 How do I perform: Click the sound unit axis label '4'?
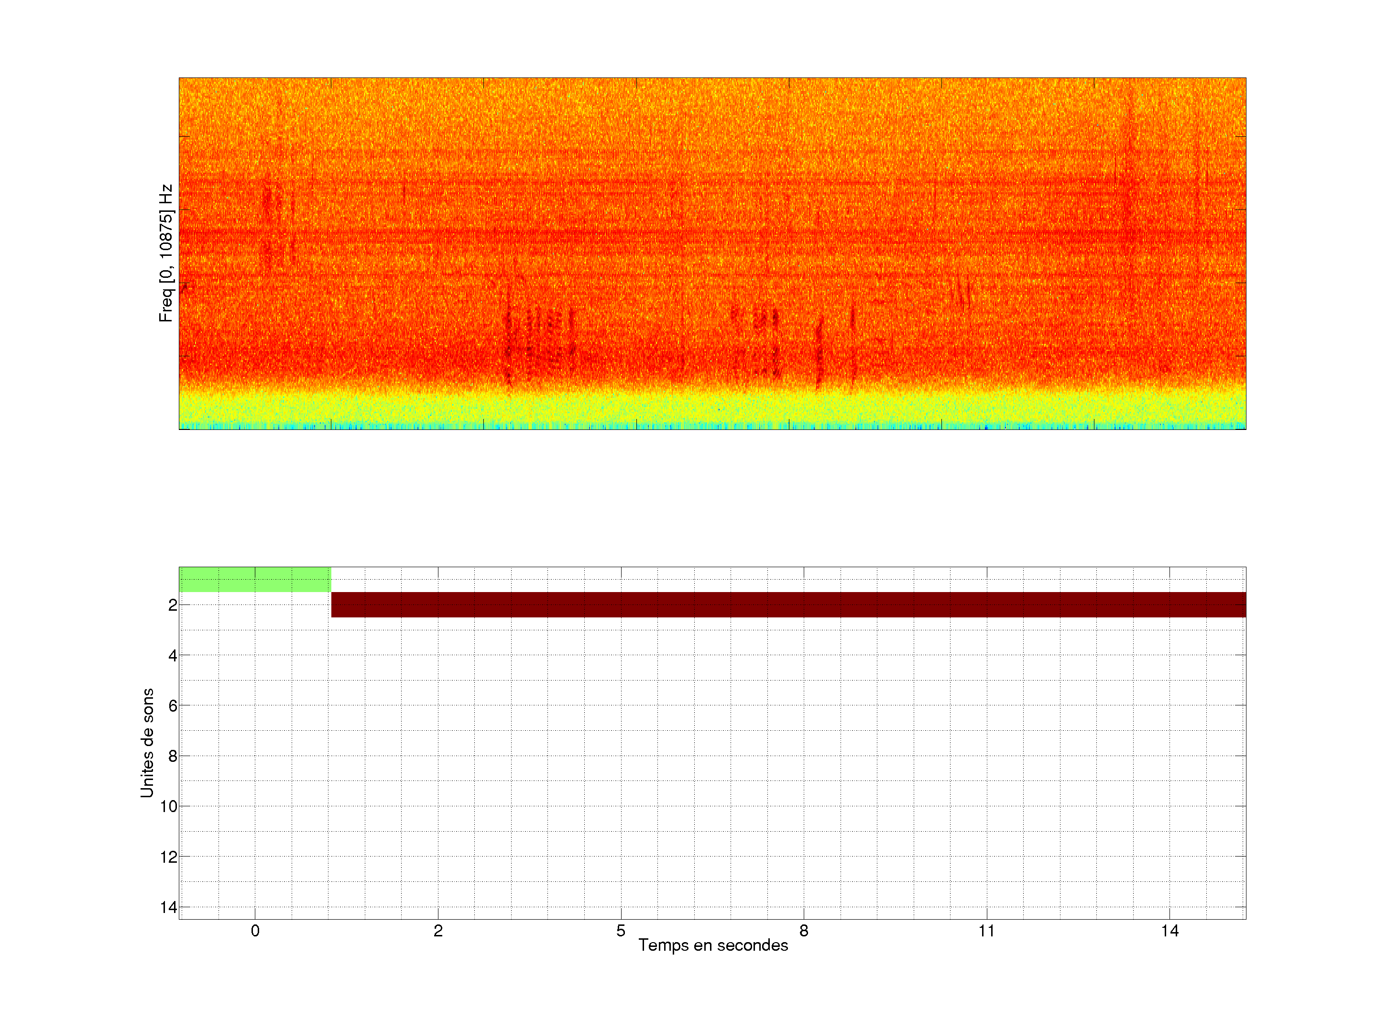tap(173, 656)
